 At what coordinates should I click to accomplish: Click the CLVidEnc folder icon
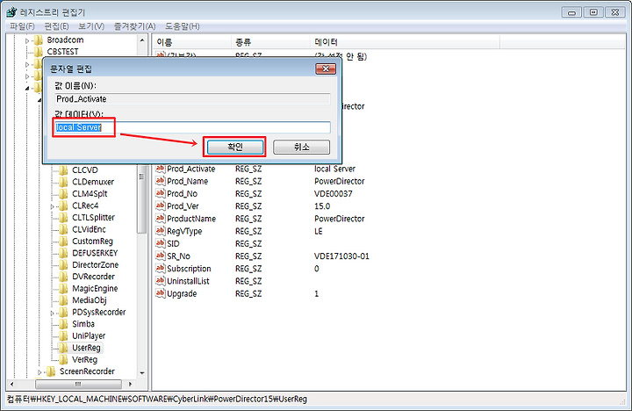(63, 229)
